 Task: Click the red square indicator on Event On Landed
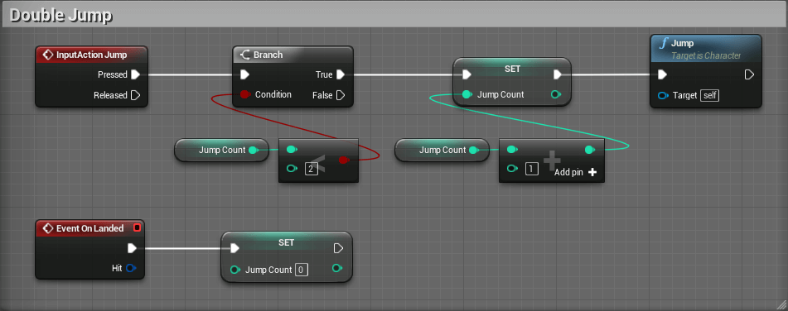(x=137, y=228)
